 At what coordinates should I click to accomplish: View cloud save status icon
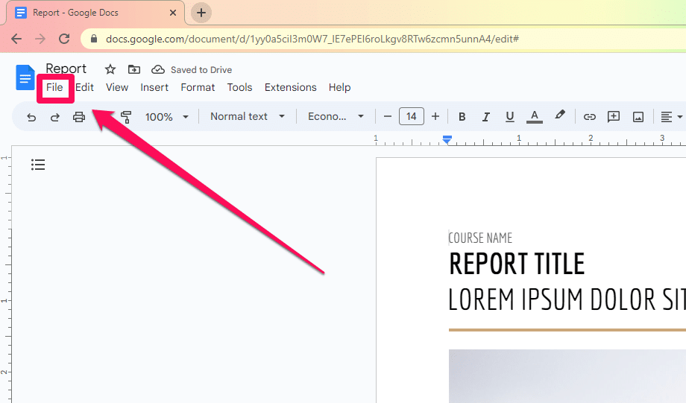point(158,69)
